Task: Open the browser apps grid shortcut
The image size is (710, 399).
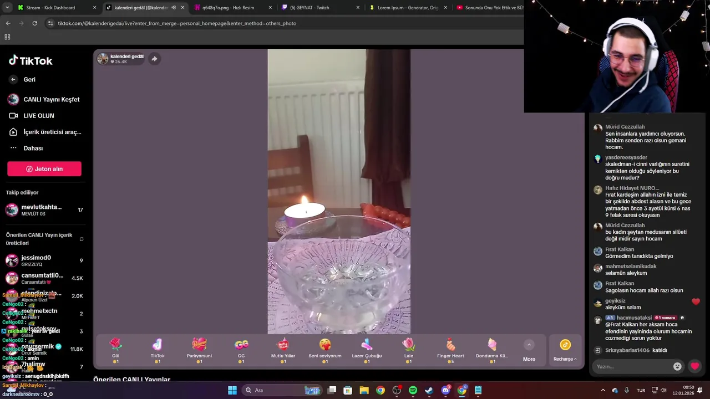Action: (x=7, y=37)
